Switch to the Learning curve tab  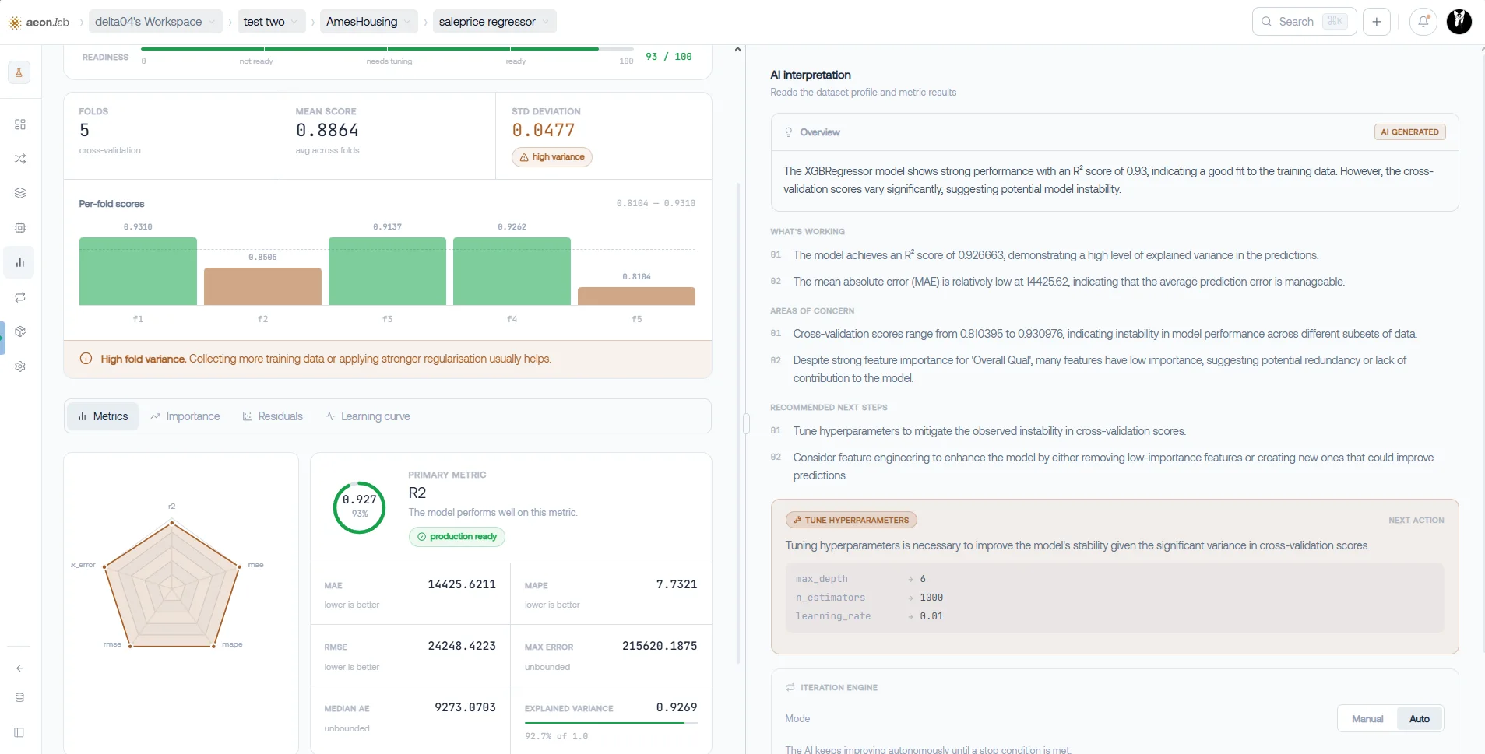368,416
